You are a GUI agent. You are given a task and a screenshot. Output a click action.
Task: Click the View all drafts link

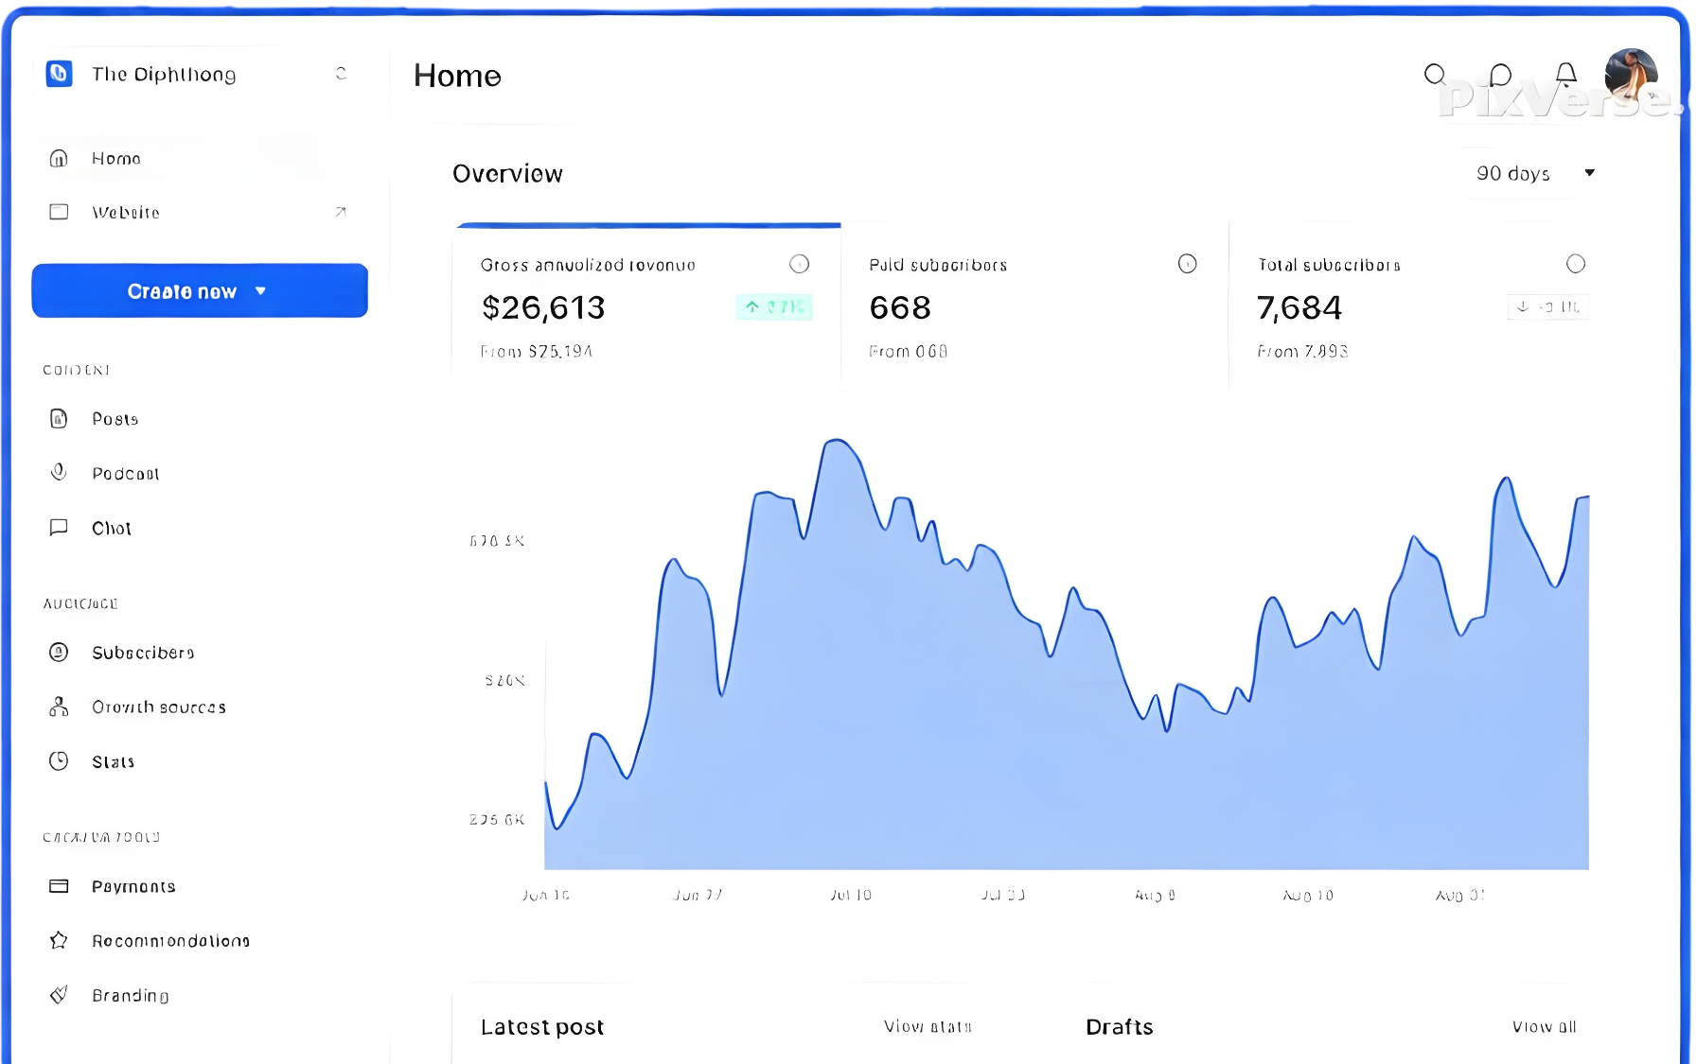tap(1544, 1026)
